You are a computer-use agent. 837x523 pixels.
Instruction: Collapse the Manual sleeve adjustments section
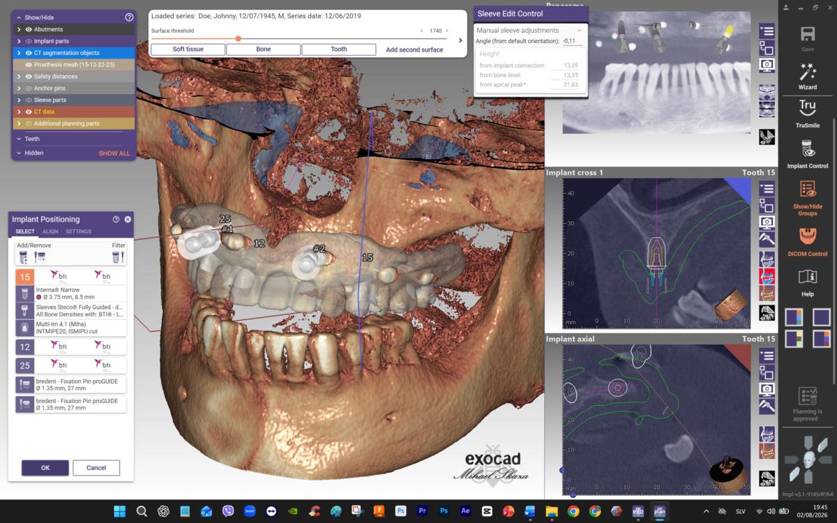click(x=579, y=31)
